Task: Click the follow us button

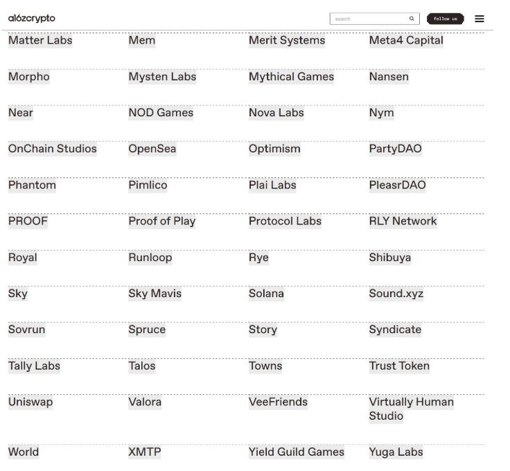Action: [x=445, y=19]
